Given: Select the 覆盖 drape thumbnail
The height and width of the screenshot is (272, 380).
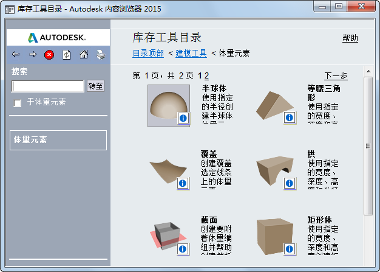Looking at the screenshot, I should (168, 172).
